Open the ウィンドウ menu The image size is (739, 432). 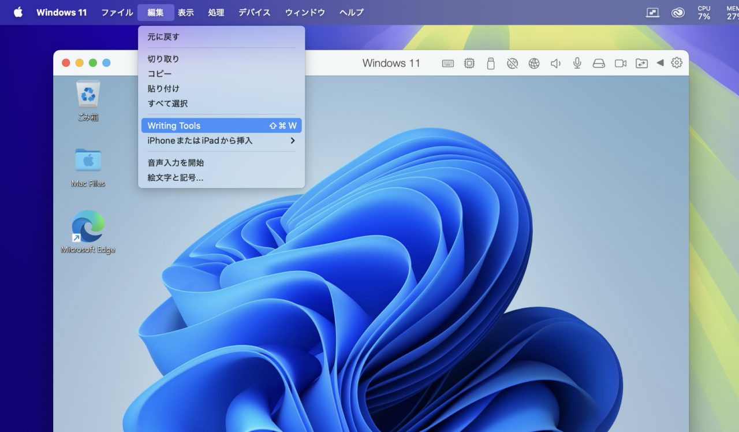pos(305,12)
